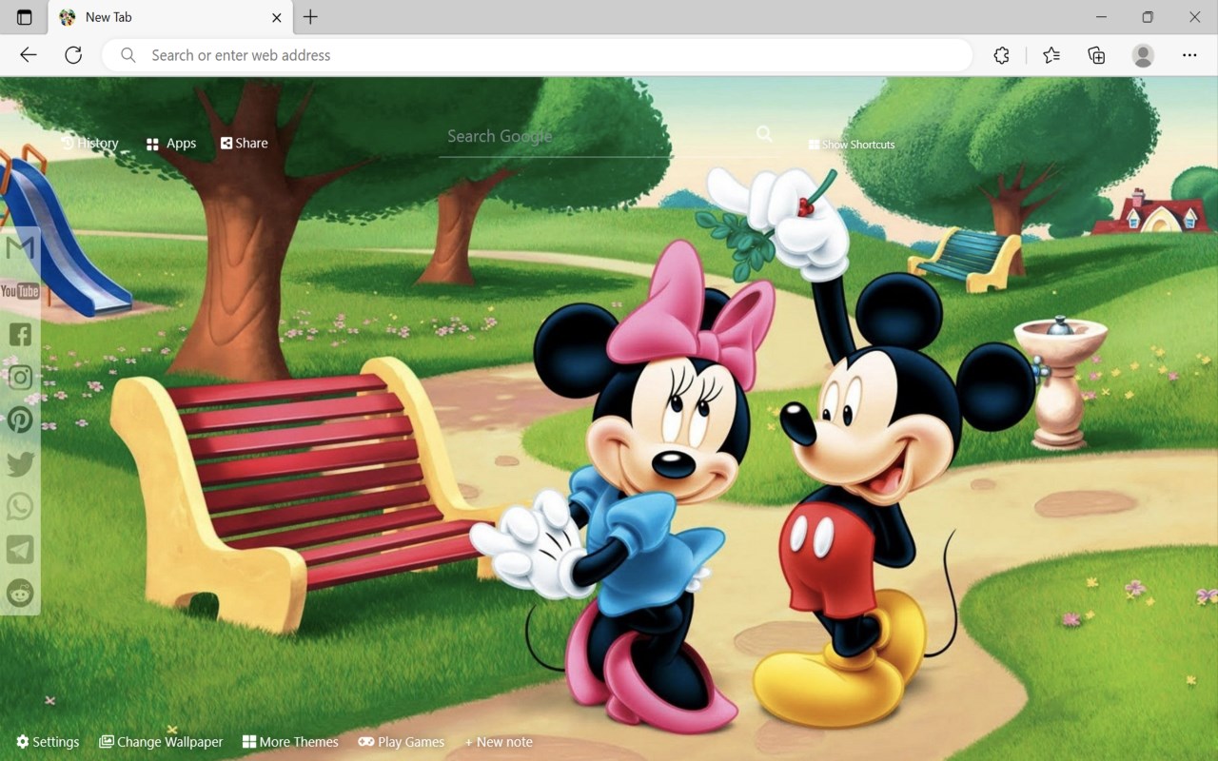Refresh the page
The image size is (1218, 761).
pos(73,55)
